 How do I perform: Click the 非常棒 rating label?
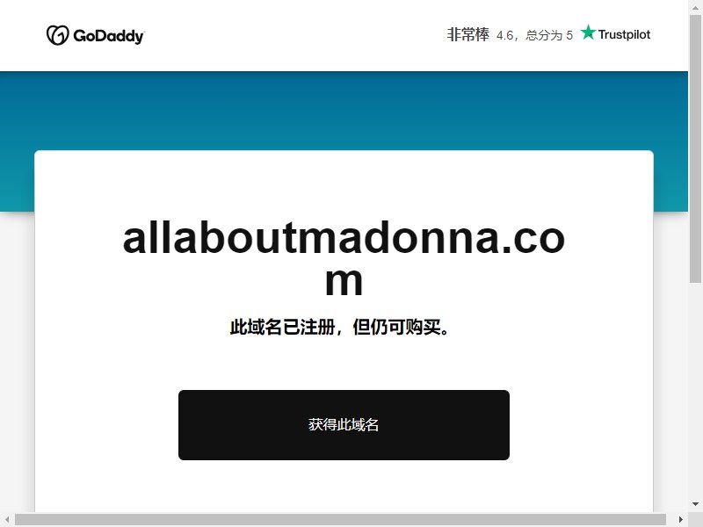pos(467,34)
